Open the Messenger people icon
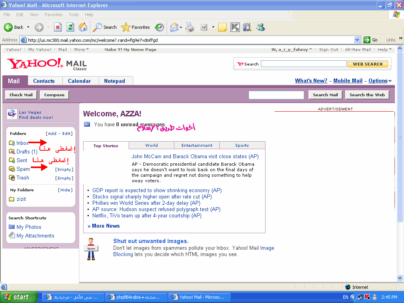Image resolution: width=404 pixels, height=303 pixels. tap(260, 27)
